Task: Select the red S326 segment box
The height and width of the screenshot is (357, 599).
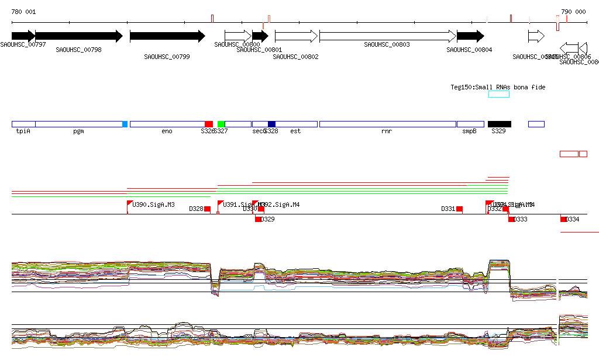Action: tap(208, 124)
